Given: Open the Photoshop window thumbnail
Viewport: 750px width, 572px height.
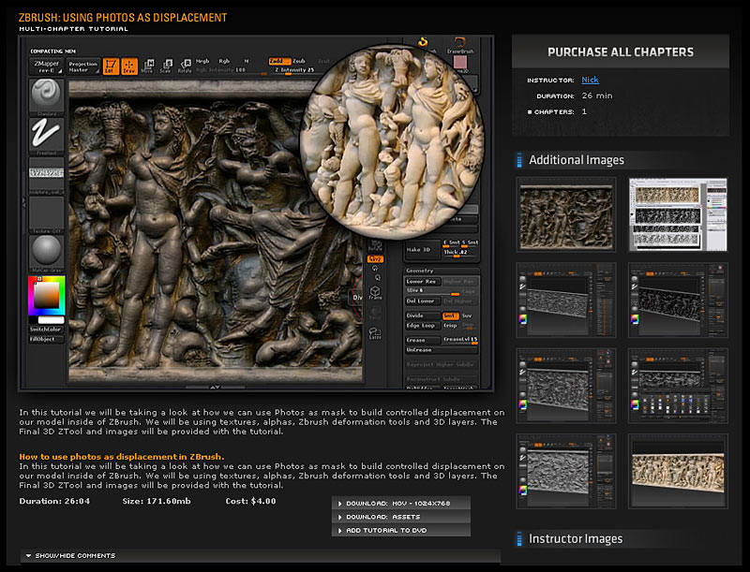Looking at the screenshot, I should pyautogui.click(x=678, y=214).
